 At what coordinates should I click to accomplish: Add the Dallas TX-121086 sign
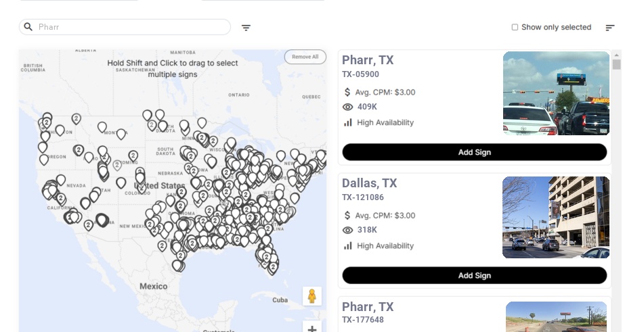point(474,275)
